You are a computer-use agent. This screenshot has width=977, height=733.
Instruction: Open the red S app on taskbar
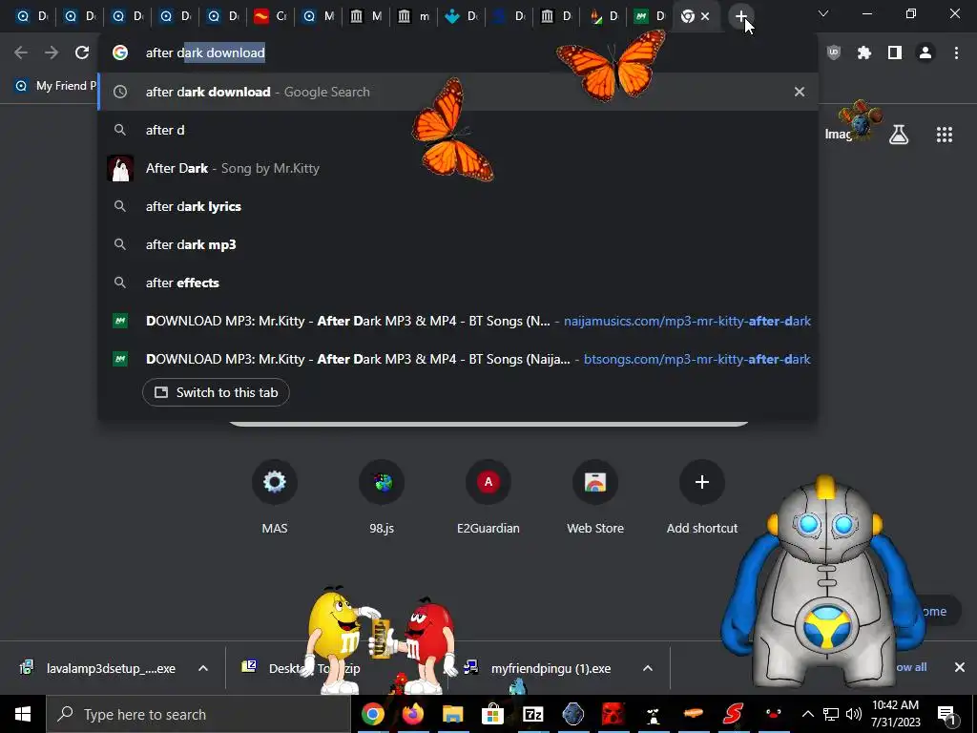pos(734,714)
